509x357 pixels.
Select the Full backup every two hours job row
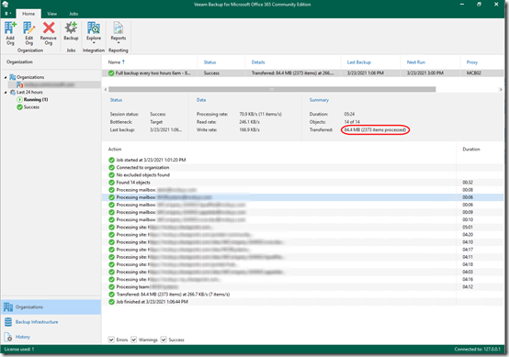pyautogui.click(x=302, y=73)
